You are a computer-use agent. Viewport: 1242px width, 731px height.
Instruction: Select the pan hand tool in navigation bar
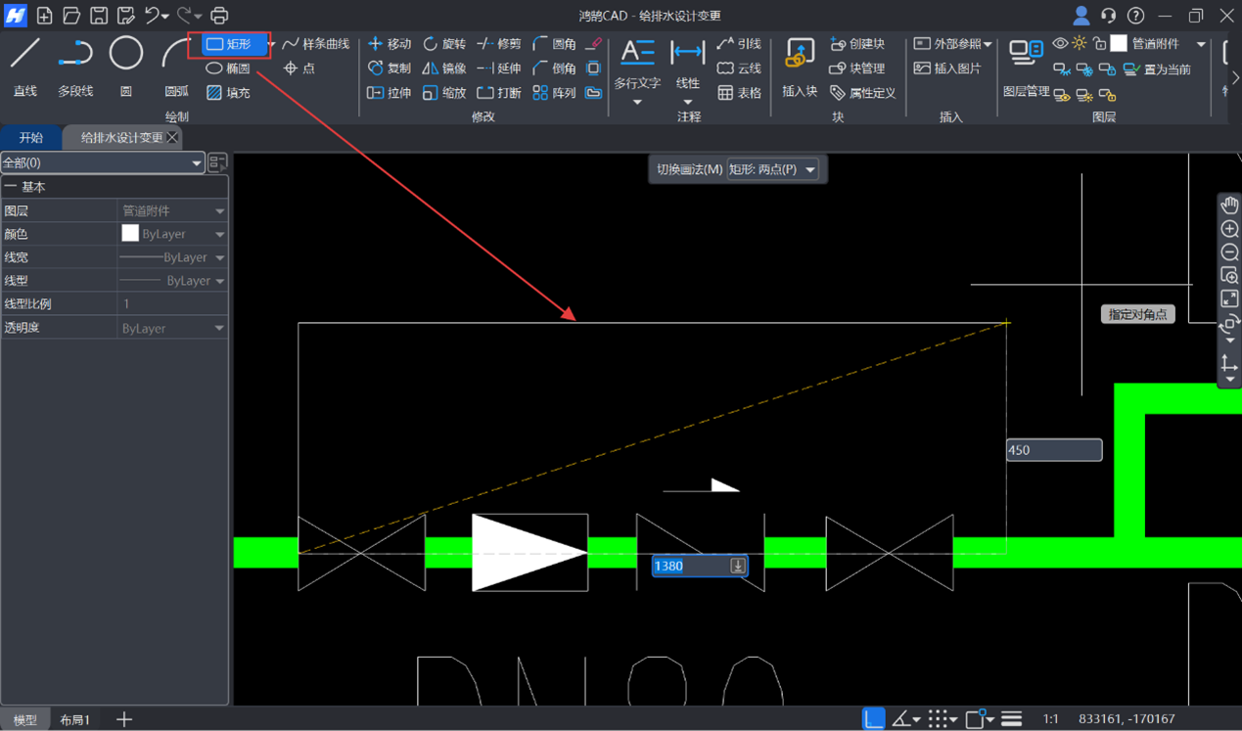[x=1229, y=205]
